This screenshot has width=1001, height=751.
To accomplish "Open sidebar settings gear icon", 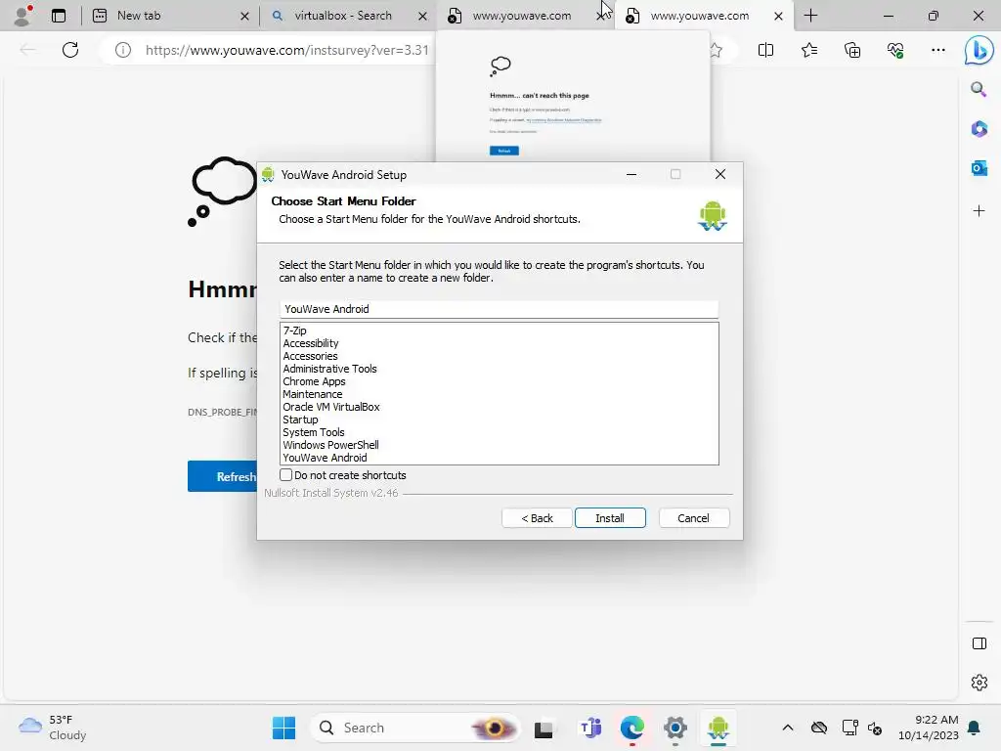I will (979, 683).
